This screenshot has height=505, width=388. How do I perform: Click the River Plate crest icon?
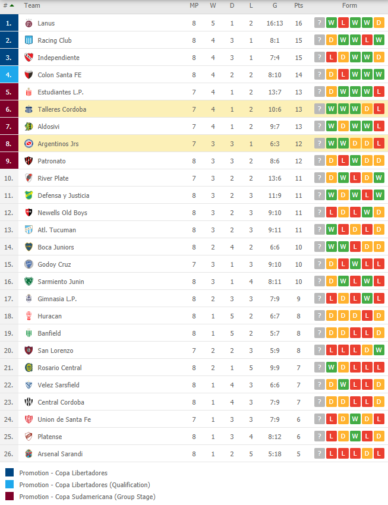(x=29, y=178)
